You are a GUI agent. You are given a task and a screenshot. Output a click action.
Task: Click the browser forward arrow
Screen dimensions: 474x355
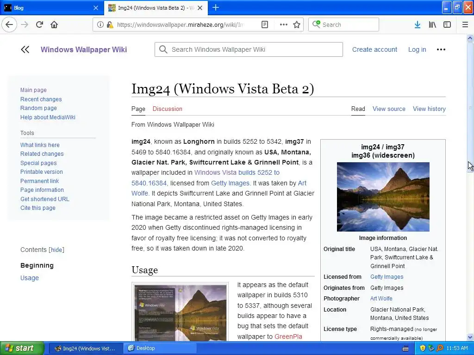coord(25,24)
